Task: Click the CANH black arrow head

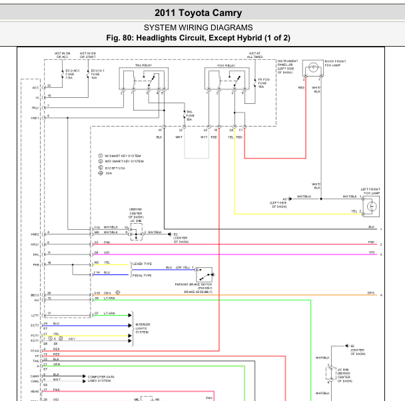Action: click(x=84, y=376)
